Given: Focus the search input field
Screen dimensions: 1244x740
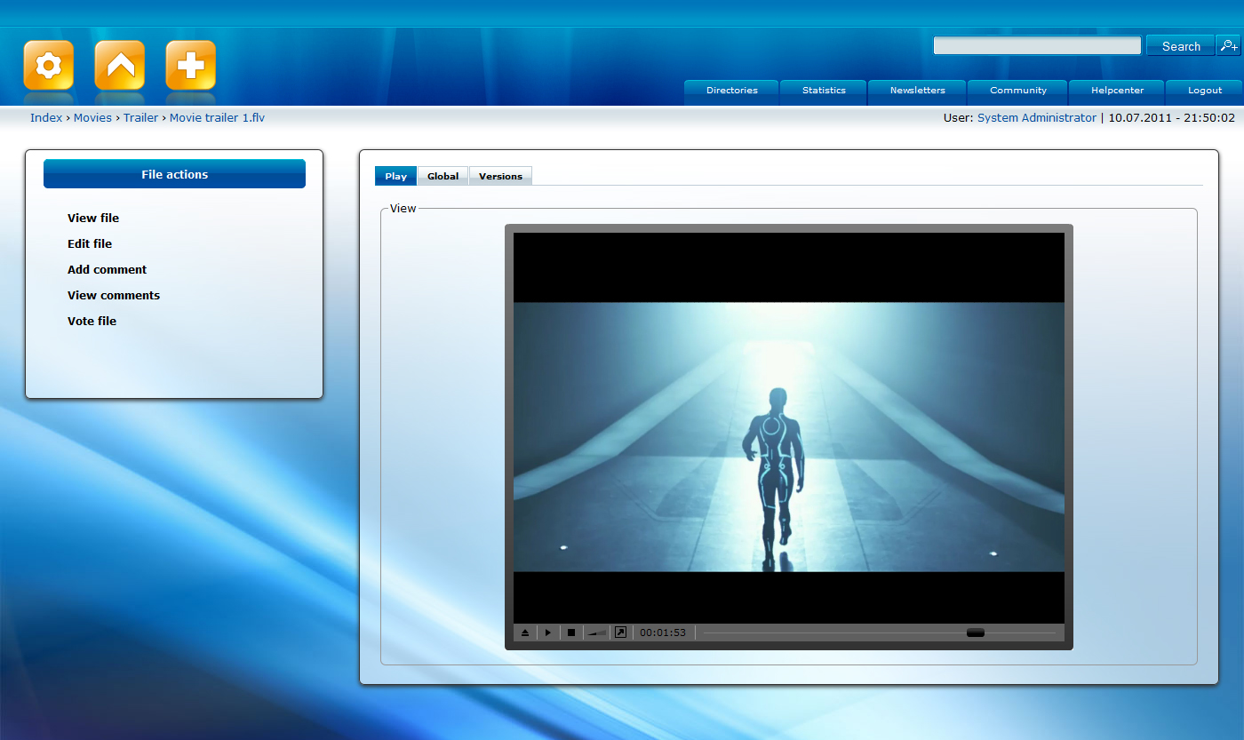Looking at the screenshot, I should pyautogui.click(x=1037, y=45).
